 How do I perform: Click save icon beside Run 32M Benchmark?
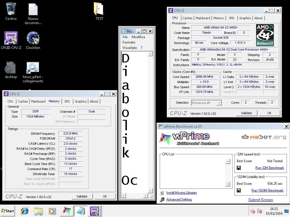coord(239,168)
